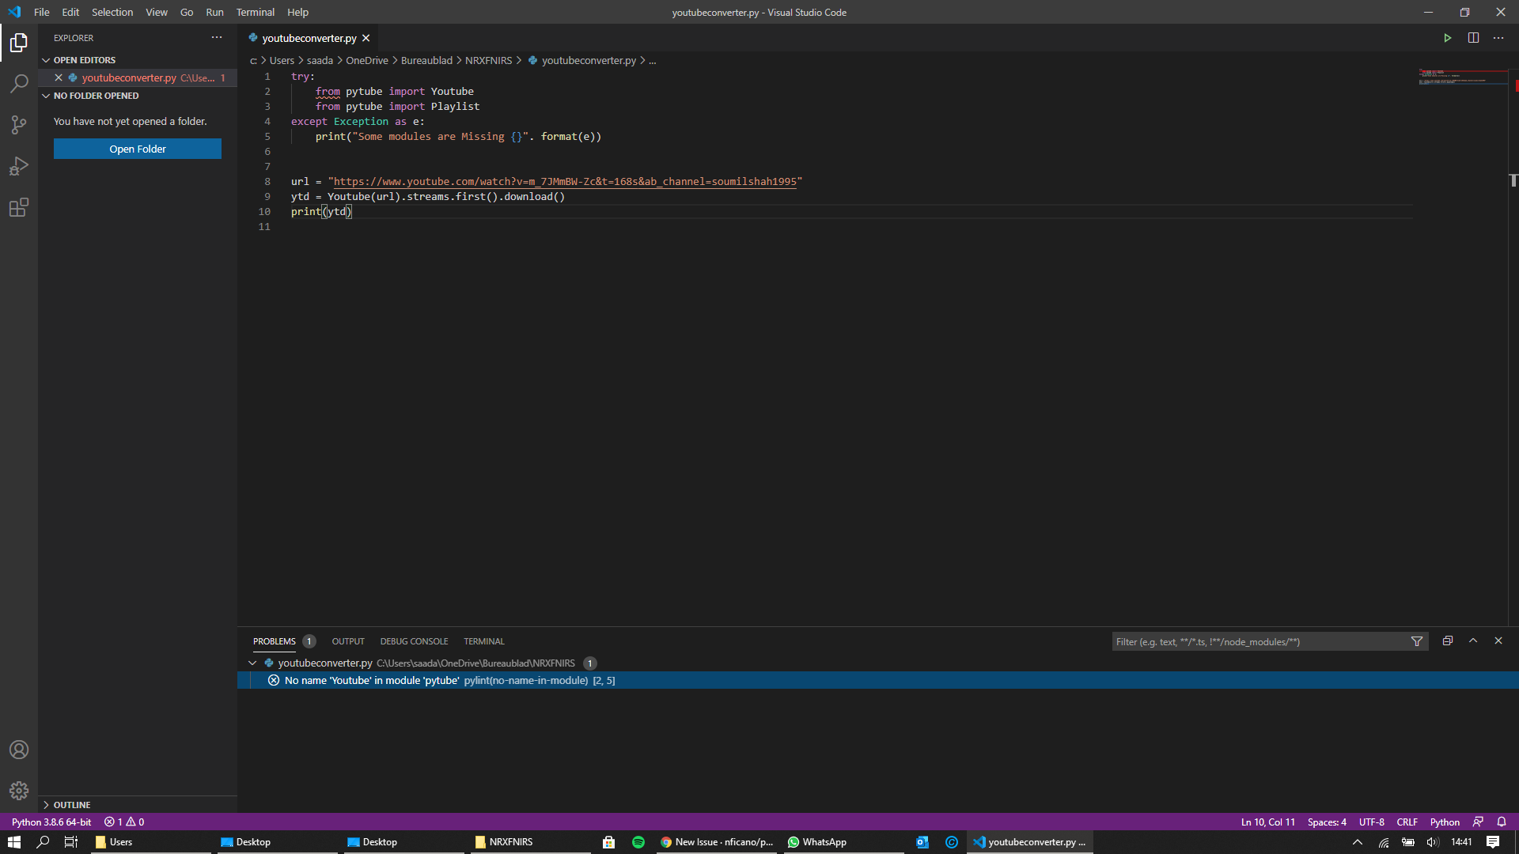Collapse youtubeconverter.py problems group
The height and width of the screenshot is (854, 1519).
coord(252,663)
